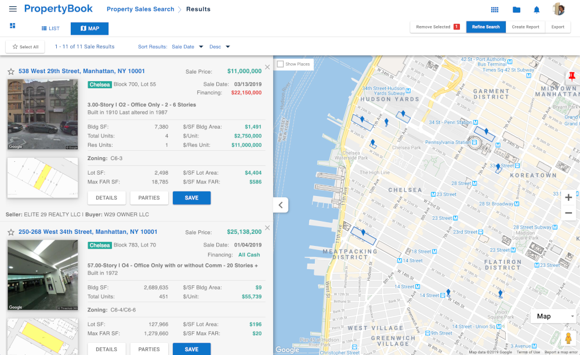The height and width of the screenshot is (355, 580).
Task: Click 1 - 11 of 11 Sale Results text
Action: [x=85, y=46]
